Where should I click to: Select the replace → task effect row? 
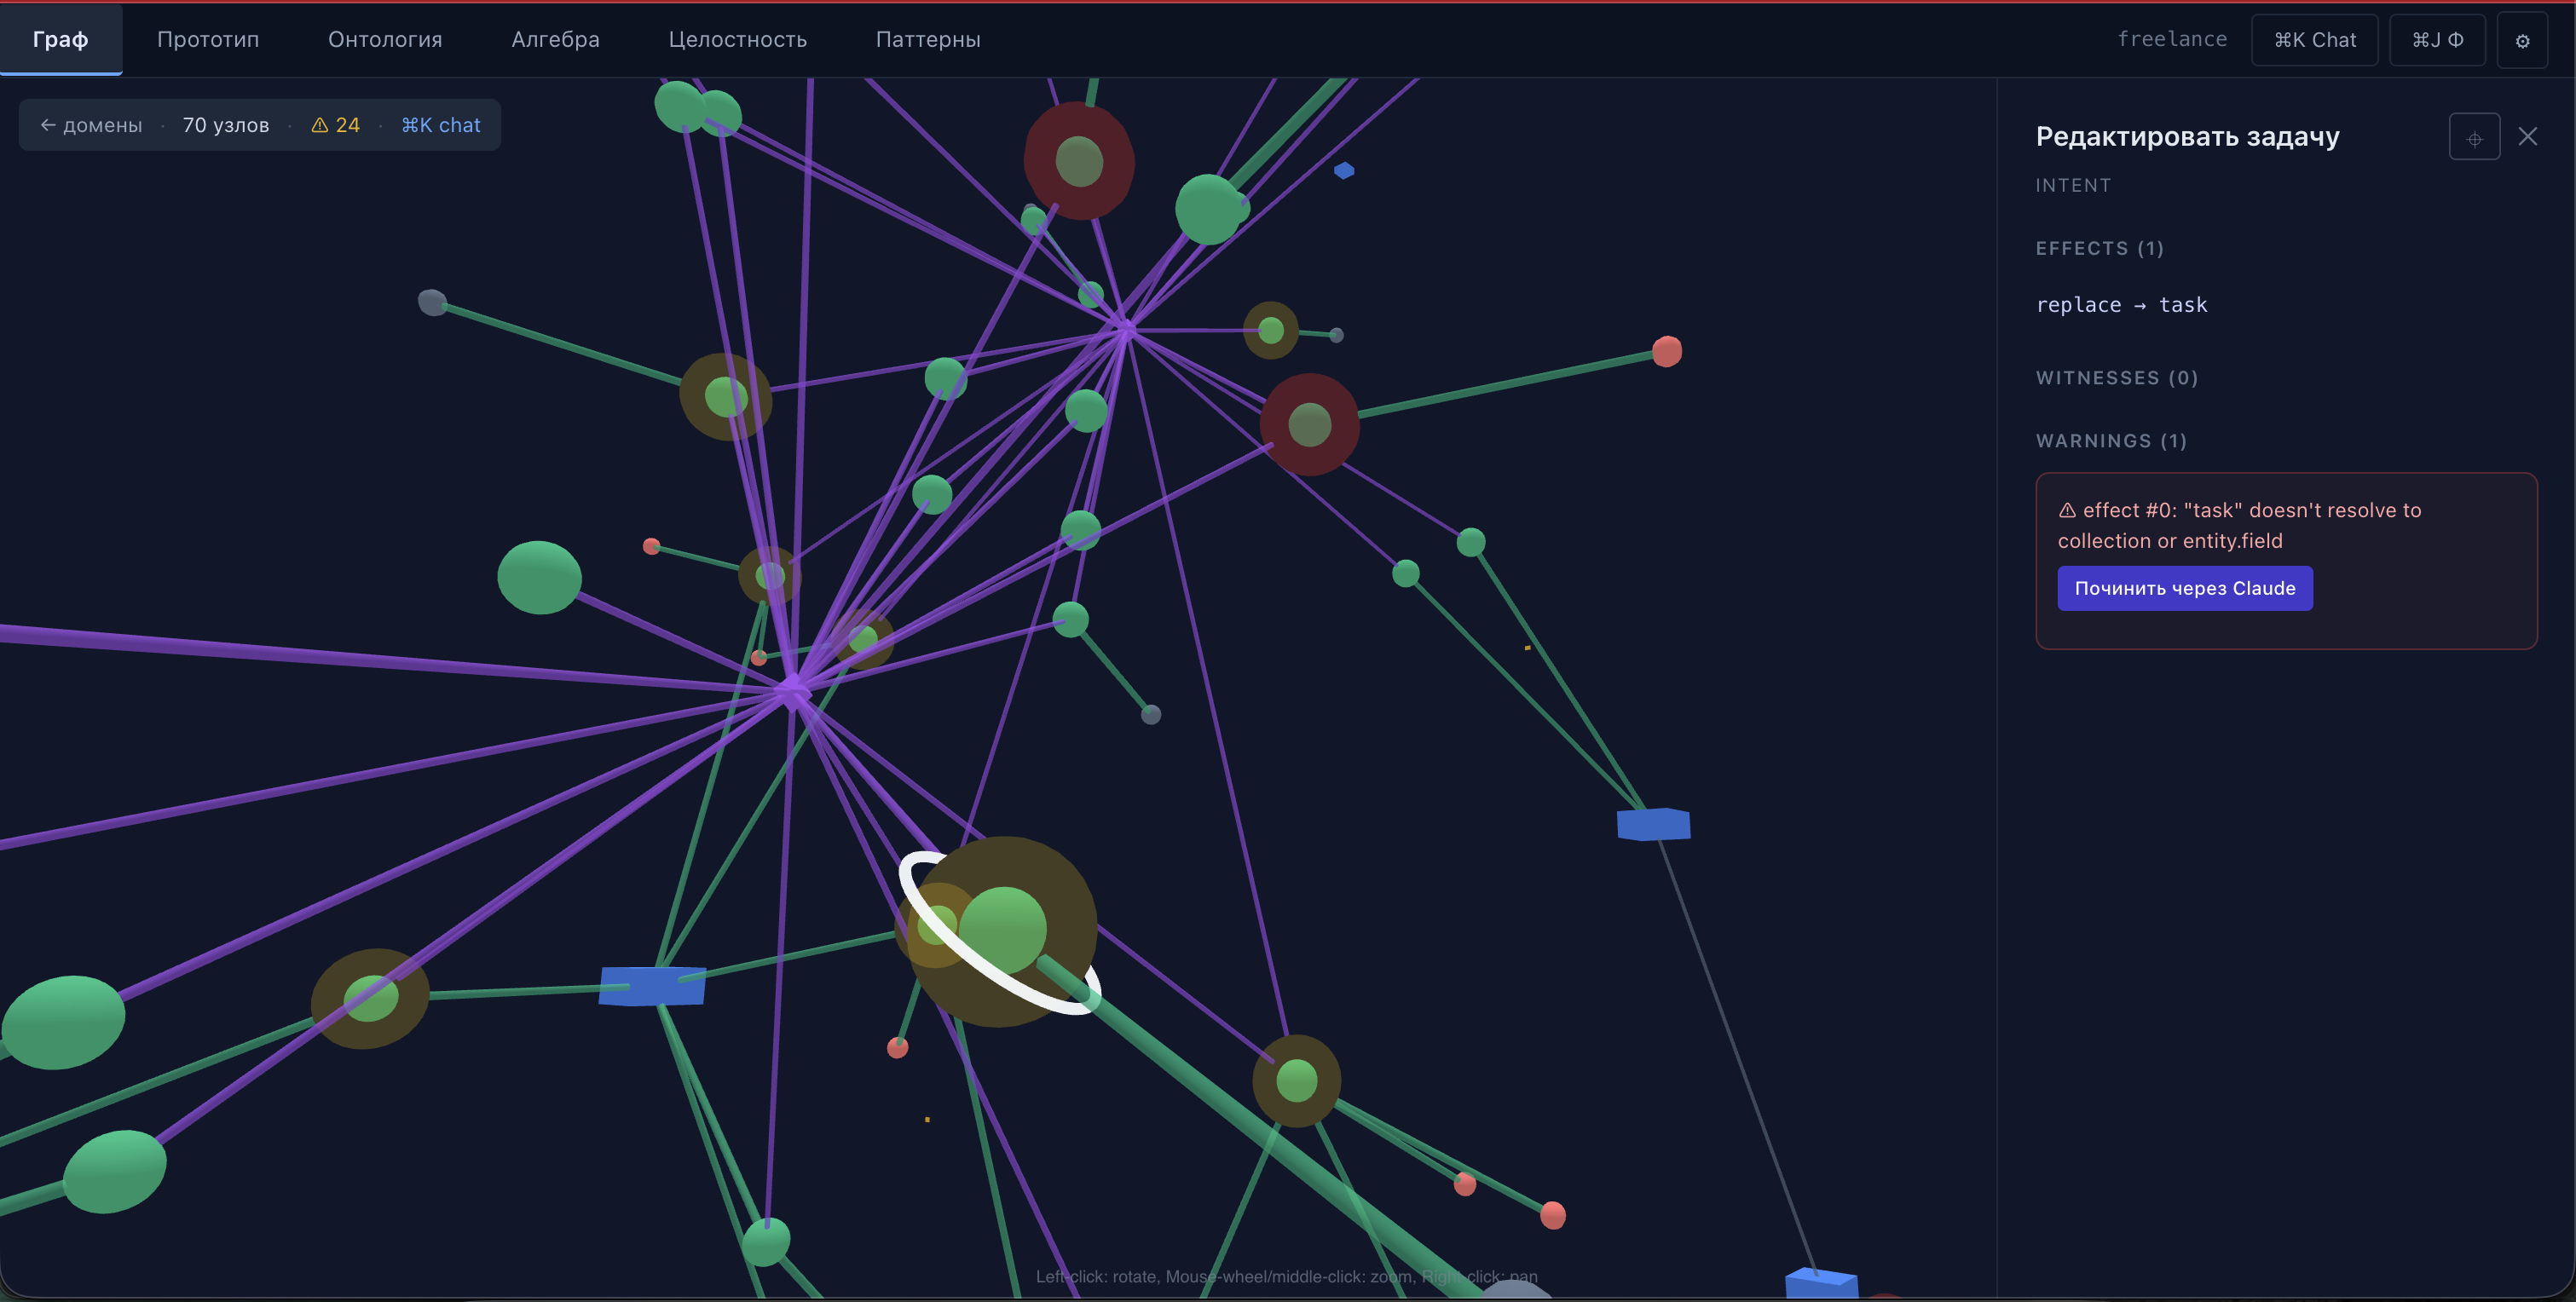pos(2121,305)
